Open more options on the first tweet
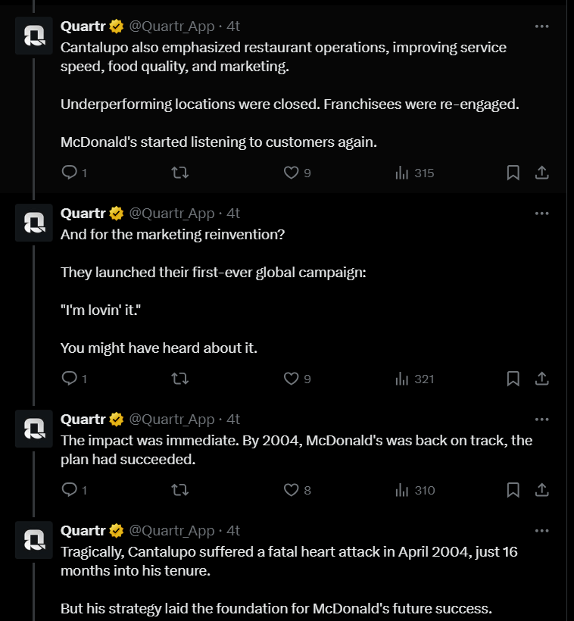The height and width of the screenshot is (621, 574). [542, 26]
